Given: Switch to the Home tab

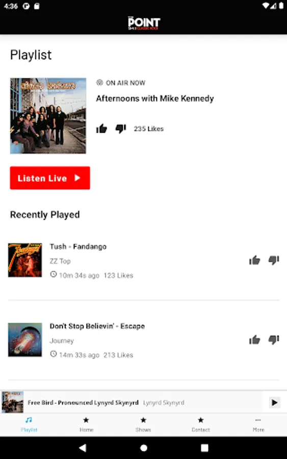Looking at the screenshot, I should pyautogui.click(x=86, y=425).
